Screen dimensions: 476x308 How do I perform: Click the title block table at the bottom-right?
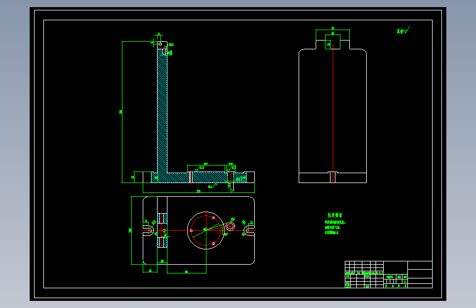click(x=389, y=275)
